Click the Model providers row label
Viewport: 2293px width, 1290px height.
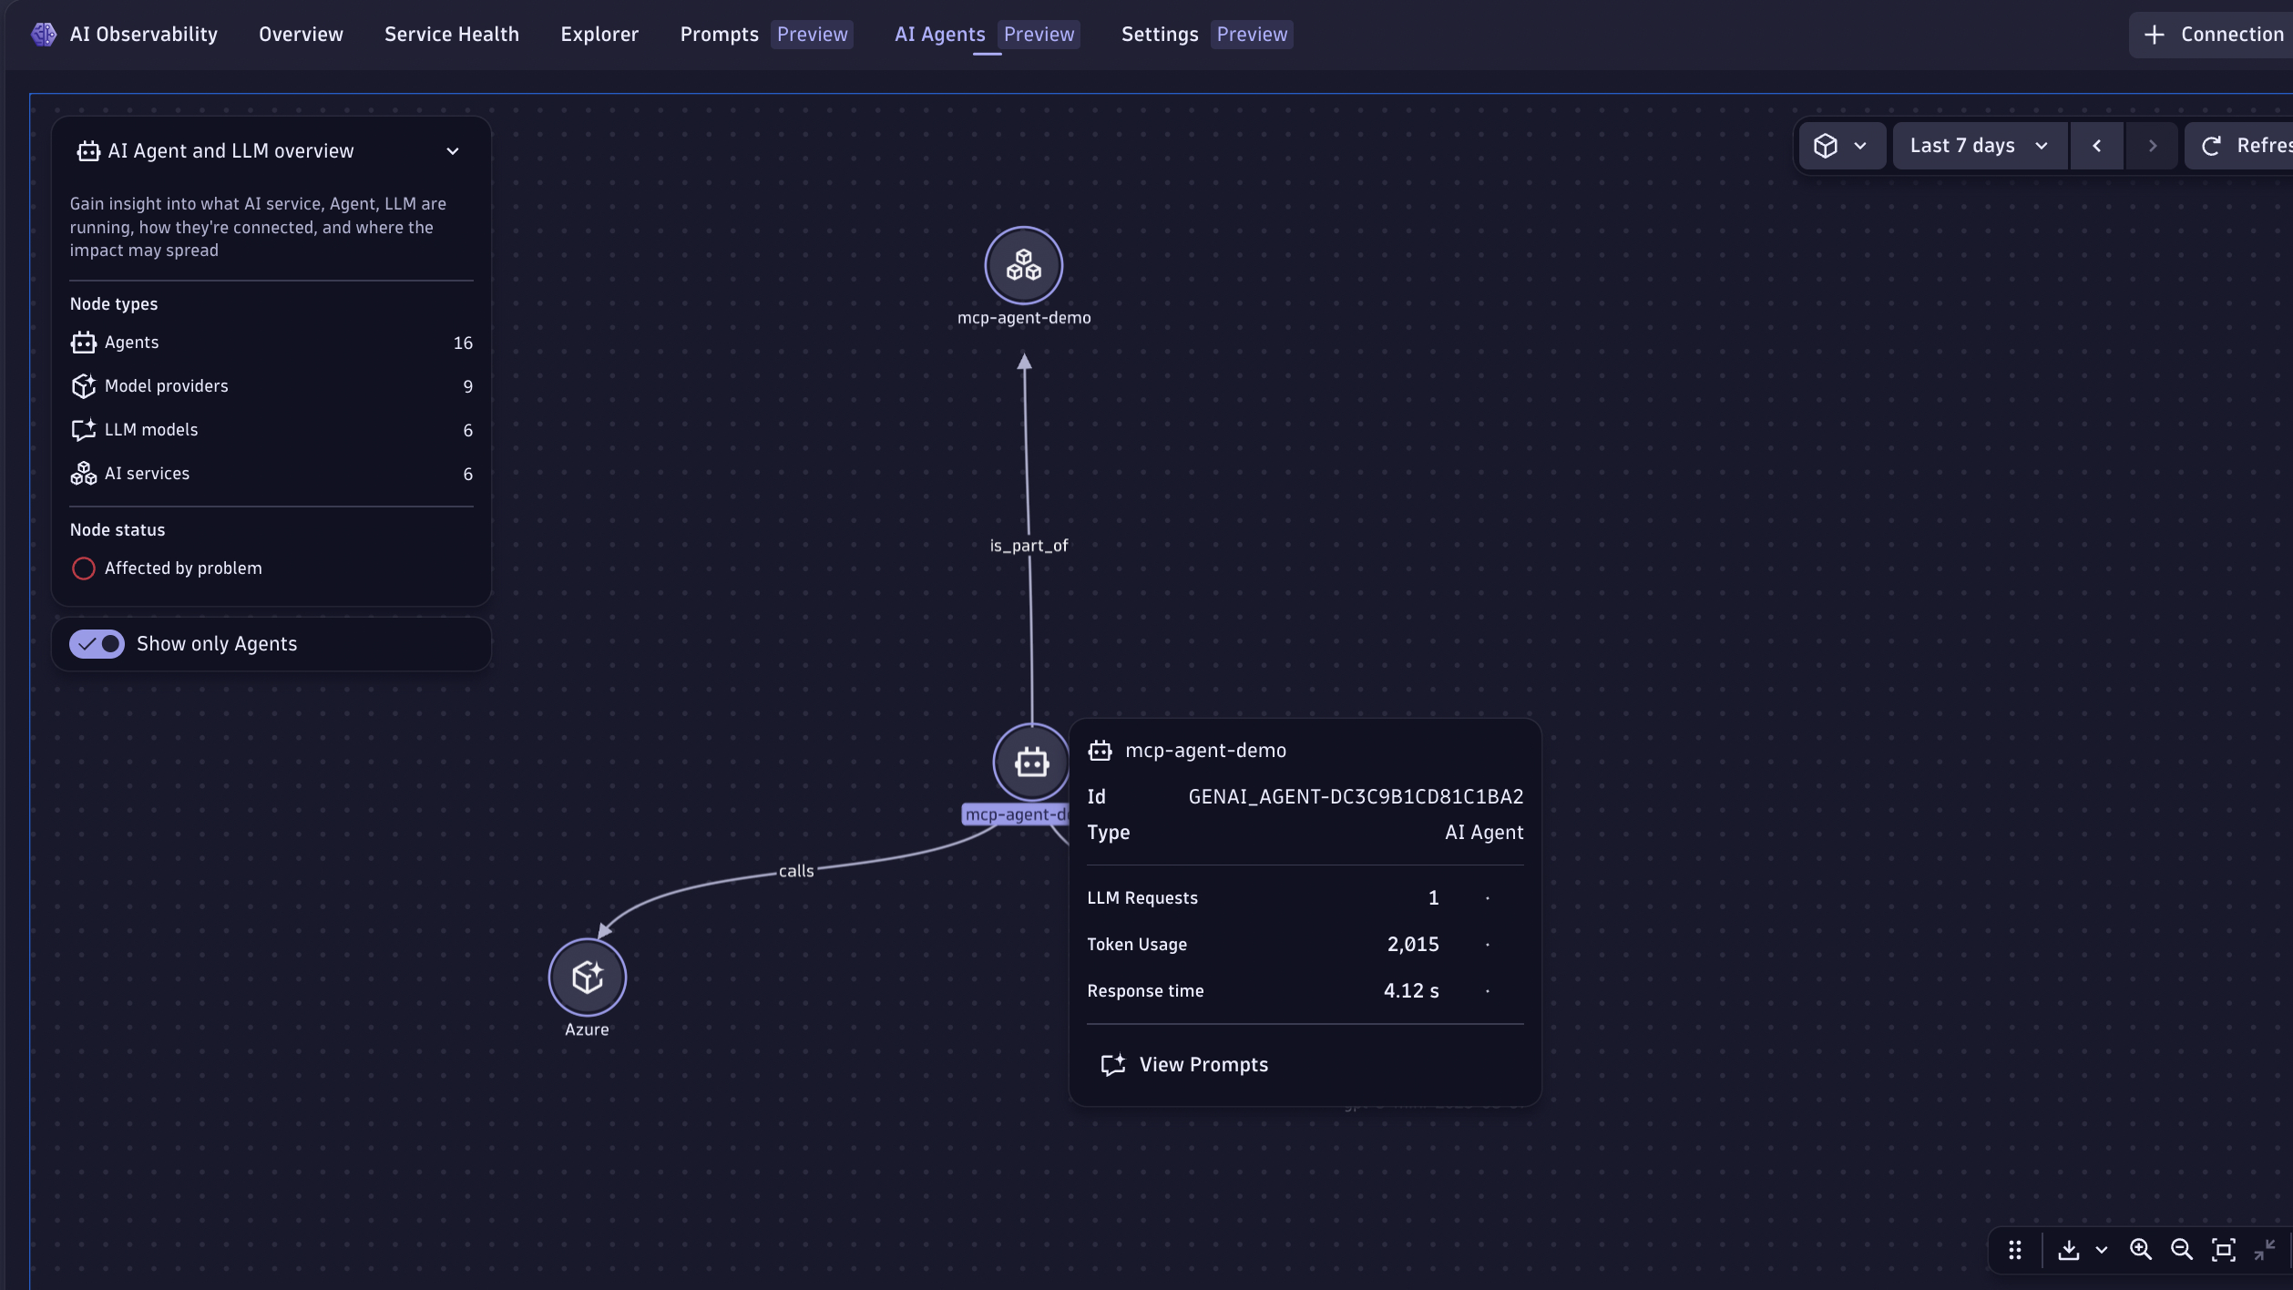[x=167, y=386]
